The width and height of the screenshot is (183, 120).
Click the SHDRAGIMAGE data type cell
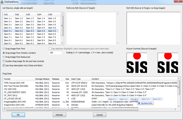(x=78, y=102)
